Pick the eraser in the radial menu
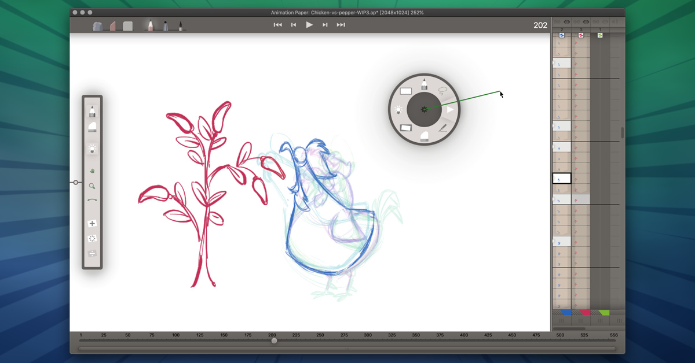695x363 pixels. [x=424, y=136]
